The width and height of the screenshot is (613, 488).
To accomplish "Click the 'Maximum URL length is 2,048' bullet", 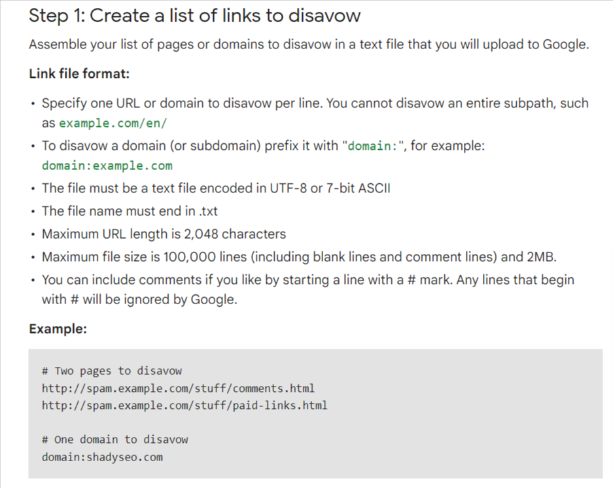I will point(164,234).
